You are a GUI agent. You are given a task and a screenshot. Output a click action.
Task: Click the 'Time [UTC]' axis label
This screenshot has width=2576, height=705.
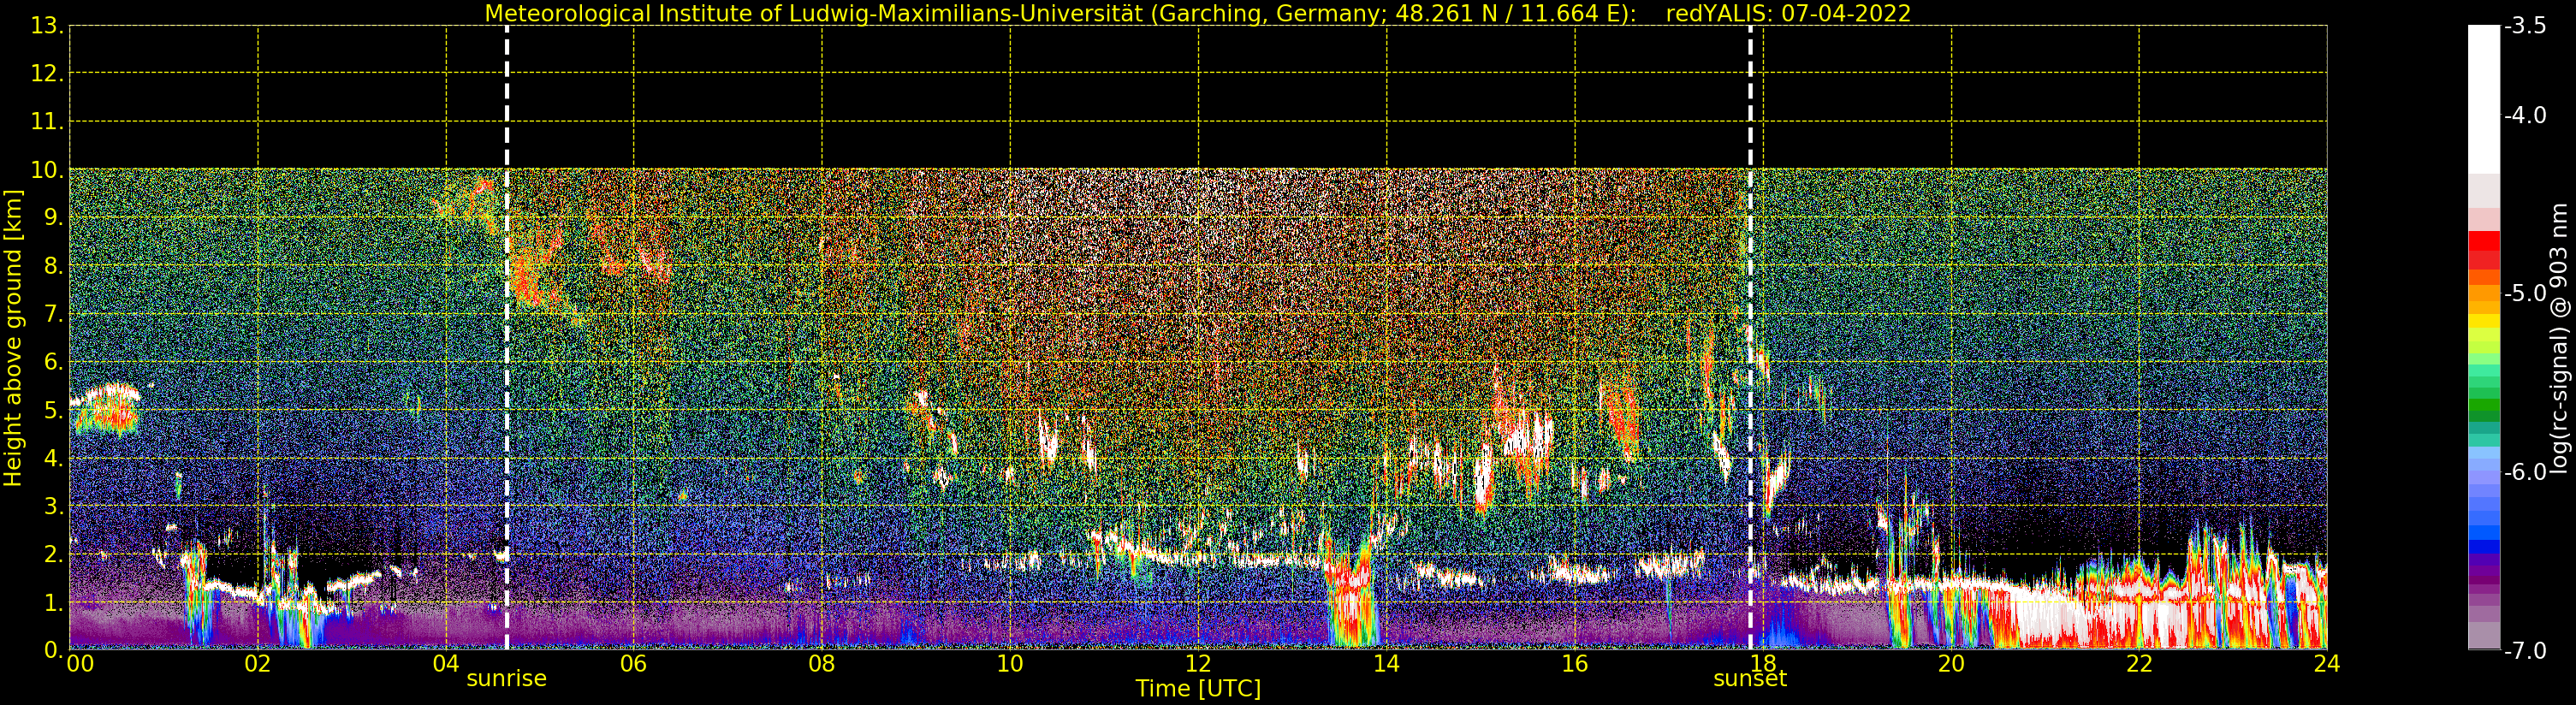pos(1198,689)
